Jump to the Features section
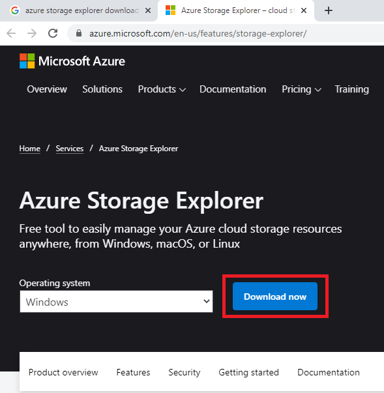 133,372
